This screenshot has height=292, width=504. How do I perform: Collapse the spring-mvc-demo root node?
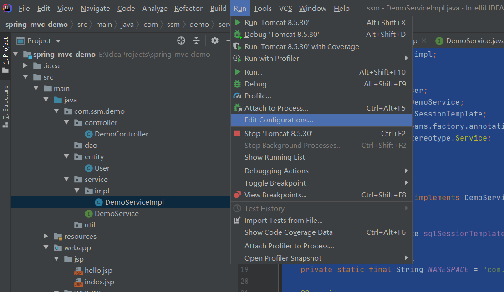point(15,54)
